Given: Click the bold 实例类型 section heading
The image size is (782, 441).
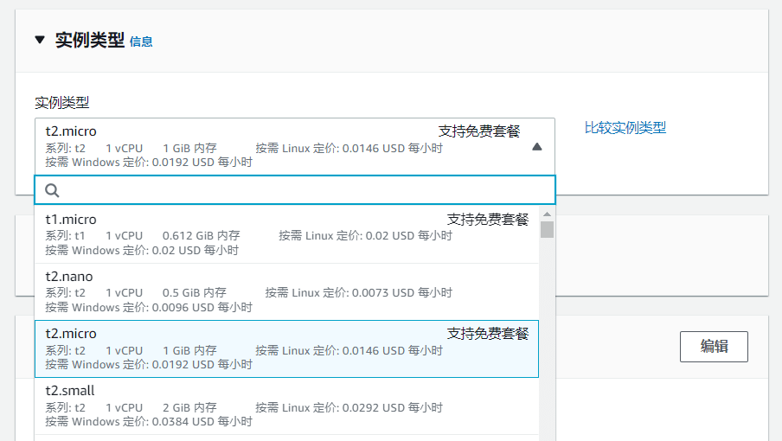Looking at the screenshot, I should click(x=90, y=41).
